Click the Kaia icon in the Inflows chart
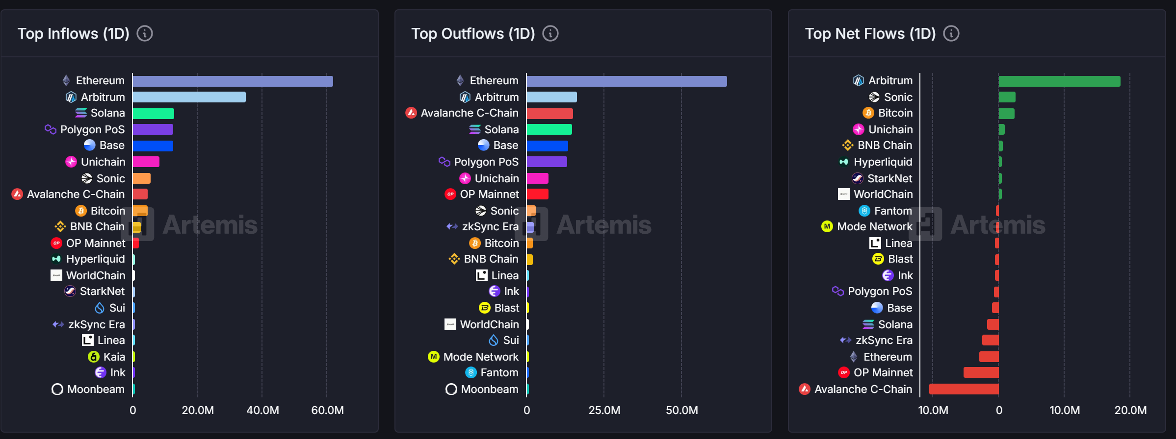1176x439 pixels. [x=94, y=357]
